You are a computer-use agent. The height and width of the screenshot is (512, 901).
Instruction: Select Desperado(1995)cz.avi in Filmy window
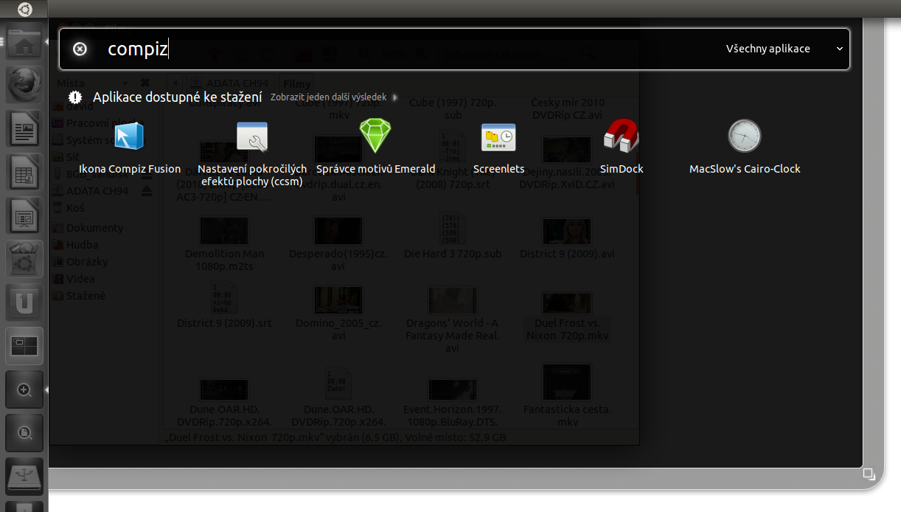(x=338, y=243)
